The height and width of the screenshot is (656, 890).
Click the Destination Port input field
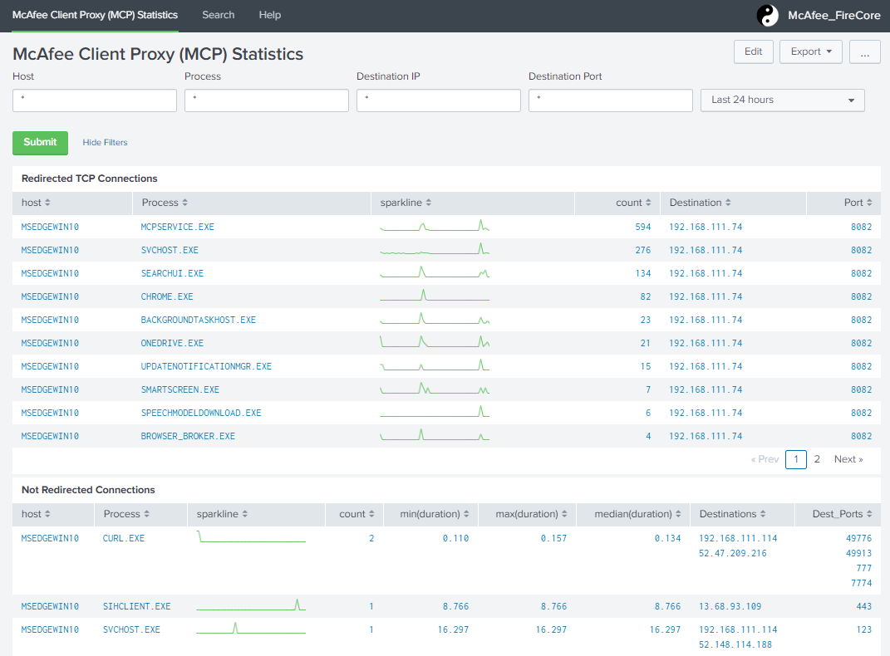click(611, 100)
